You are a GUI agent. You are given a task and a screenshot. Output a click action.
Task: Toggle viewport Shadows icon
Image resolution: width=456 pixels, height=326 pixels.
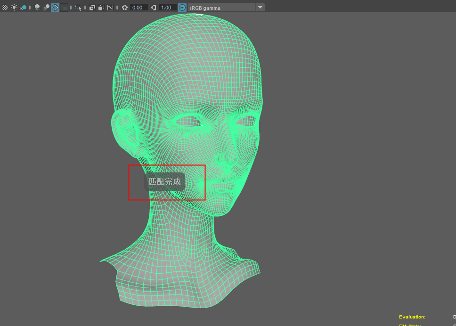23,8
